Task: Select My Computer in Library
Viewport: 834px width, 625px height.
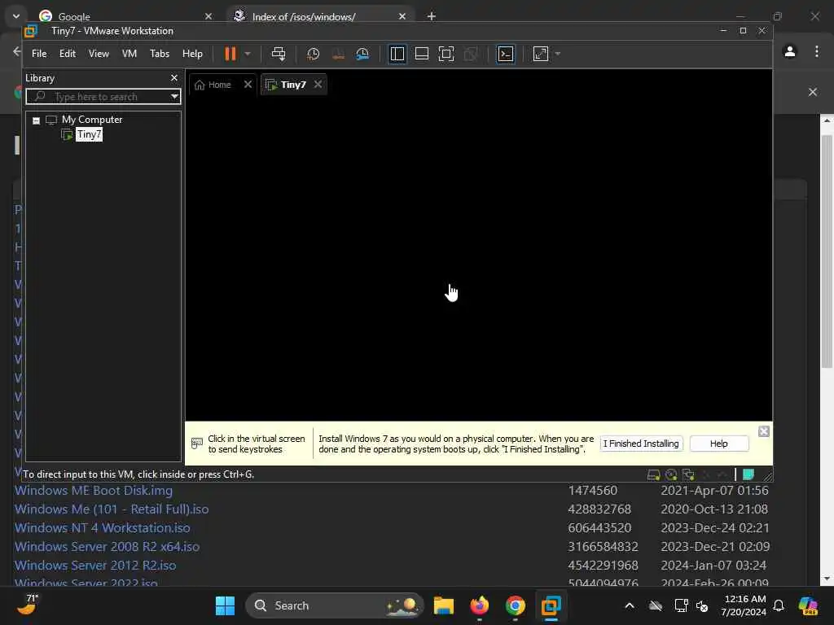Action: [92, 120]
